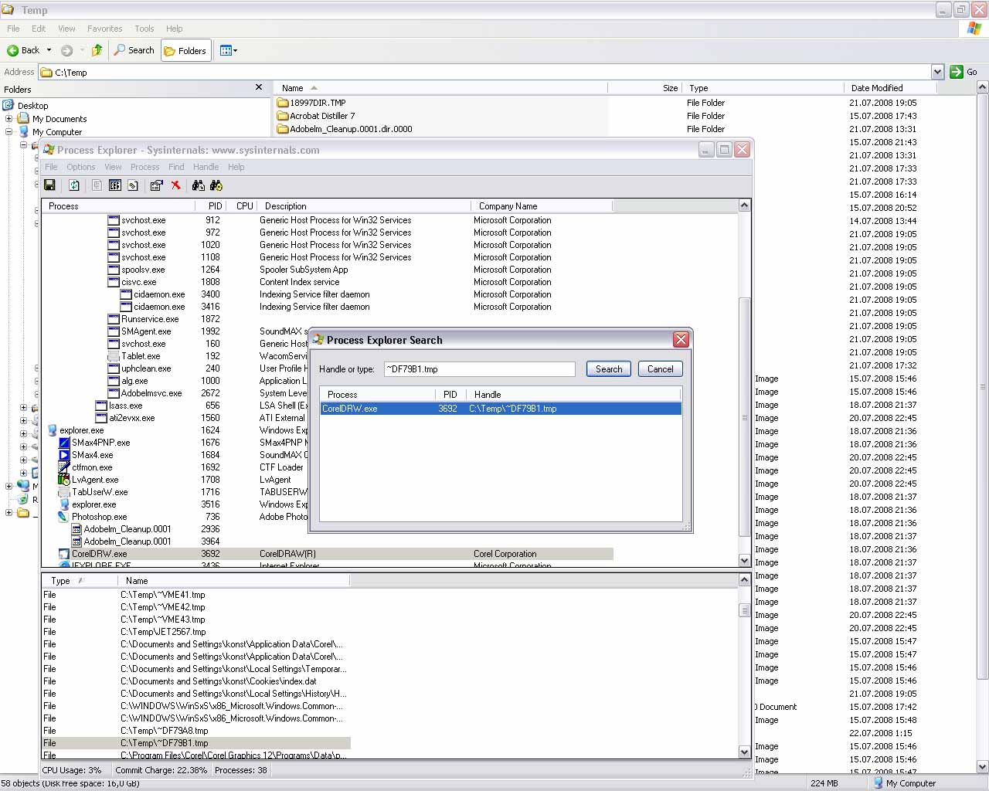Click the CorelDRW.exe process icon
The width and height of the screenshot is (989, 791).
[64, 554]
